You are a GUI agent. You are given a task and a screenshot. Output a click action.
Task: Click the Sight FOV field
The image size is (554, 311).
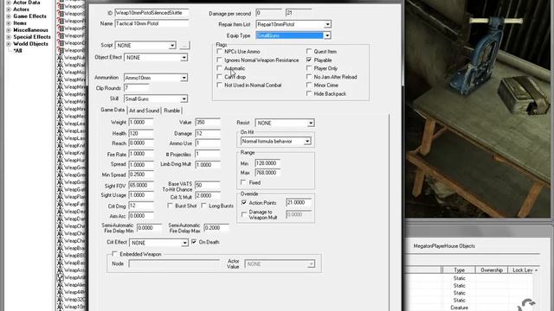tap(141, 185)
